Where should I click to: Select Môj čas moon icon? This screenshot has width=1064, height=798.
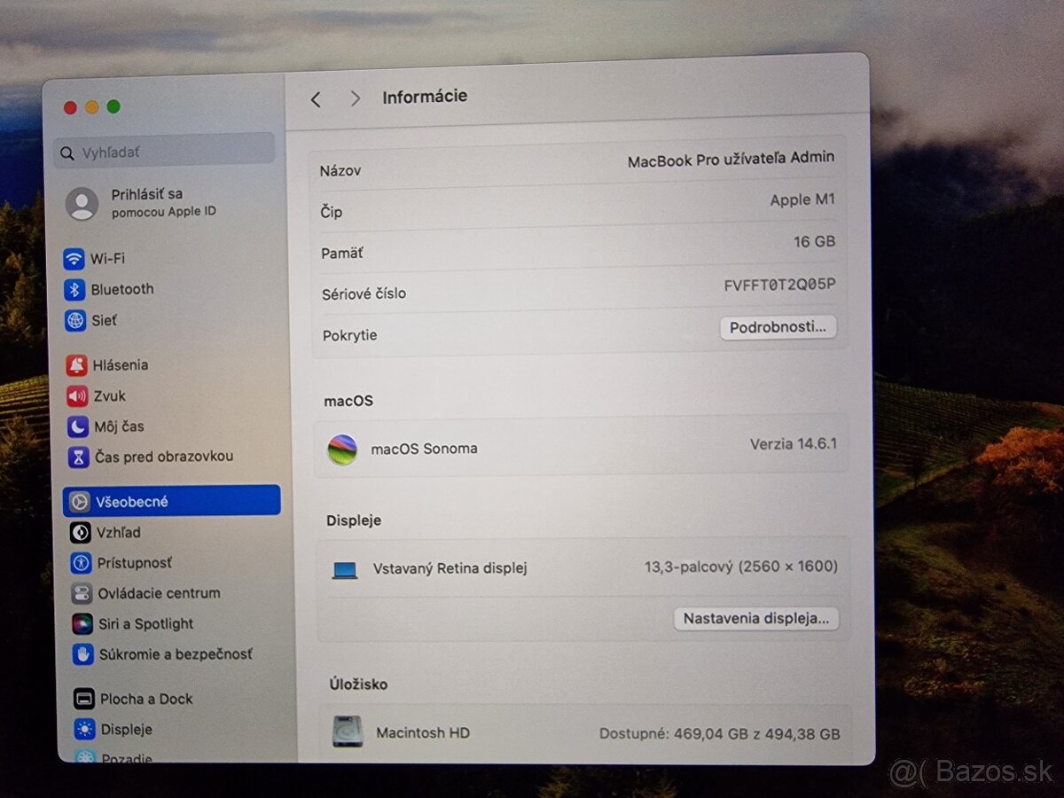point(79,426)
